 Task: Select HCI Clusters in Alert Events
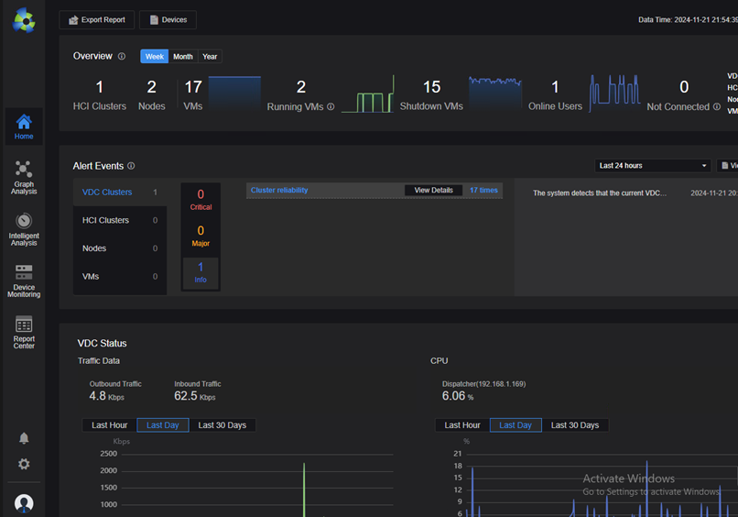click(106, 221)
